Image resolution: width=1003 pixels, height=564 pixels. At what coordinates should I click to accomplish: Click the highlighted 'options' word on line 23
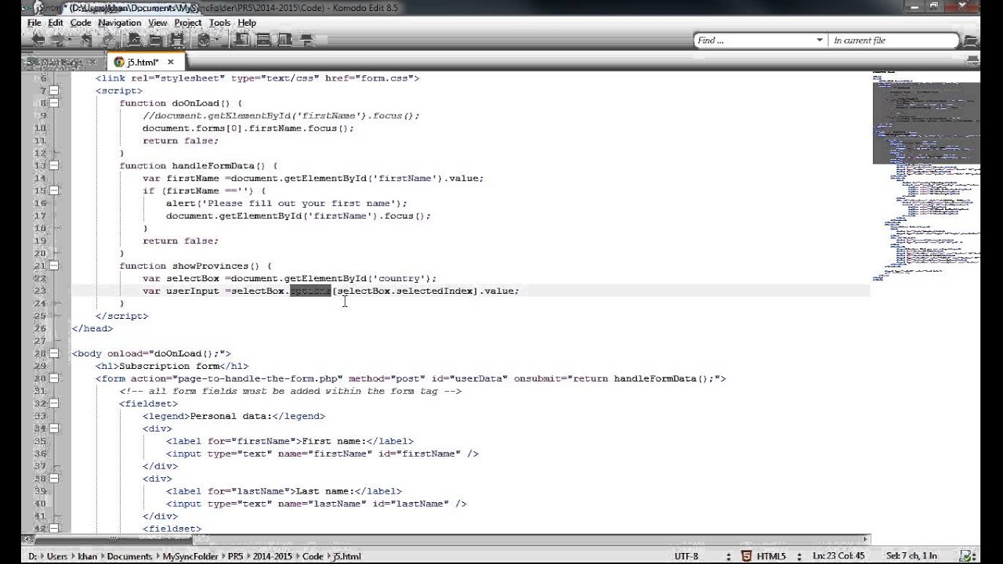tap(310, 291)
